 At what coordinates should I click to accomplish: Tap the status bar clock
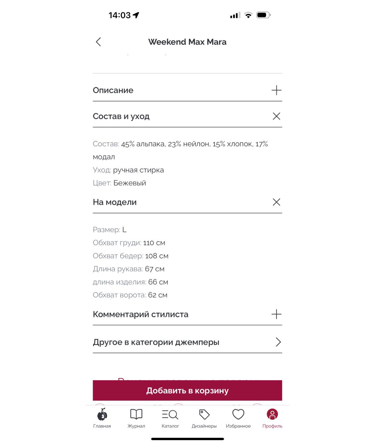pyautogui.click(x=119, y=15)
